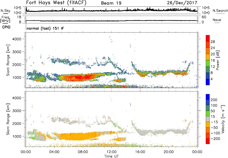The height and width of the screenshot is (158, 228).
Task: Click the '12:00' time tick label
Action: pos(111,152)
